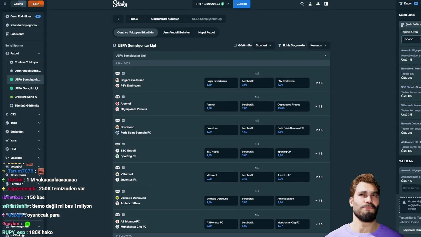Toggle checkbox above Bayer Leverkusen match
421x237 pixels.
123,73
